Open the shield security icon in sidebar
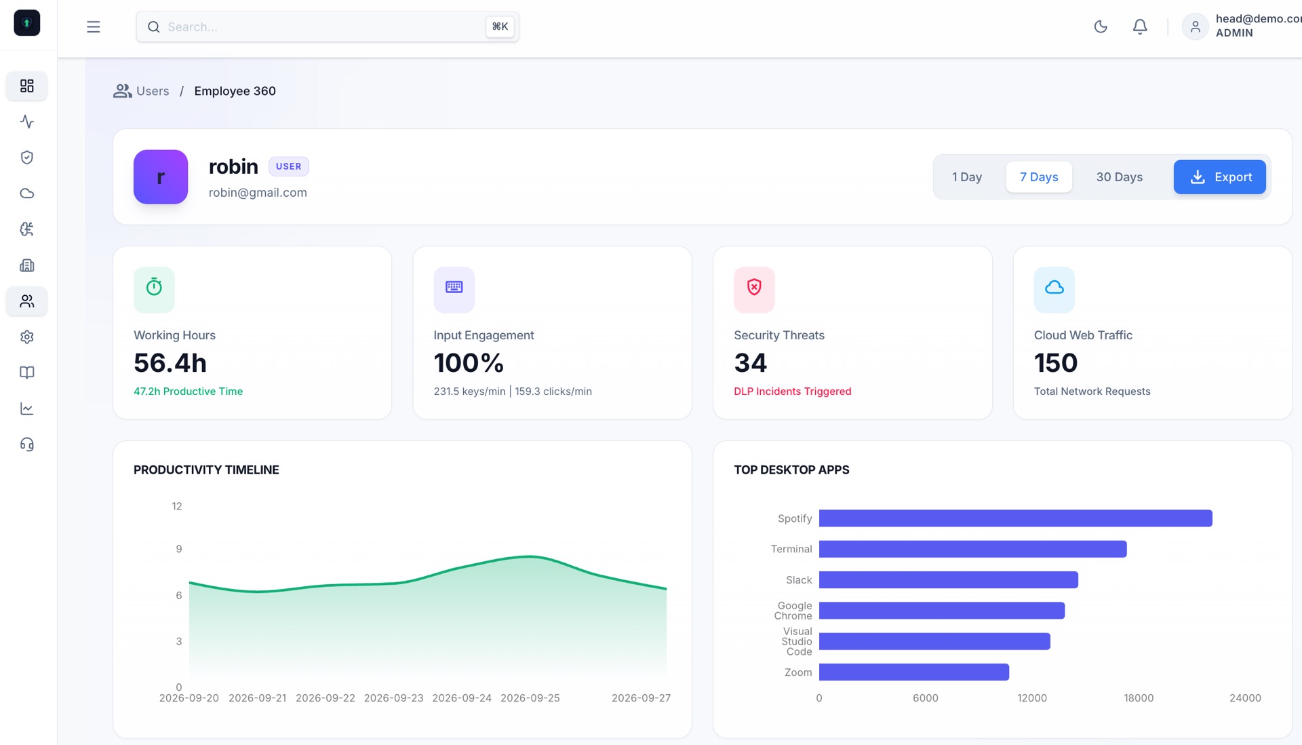Viewport: 1302px width, 745px height. pyautogui.click(x=27, y=157)
